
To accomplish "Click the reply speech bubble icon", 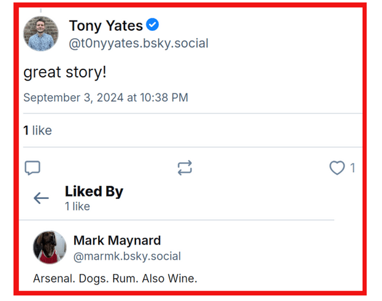I will [32, 168].
